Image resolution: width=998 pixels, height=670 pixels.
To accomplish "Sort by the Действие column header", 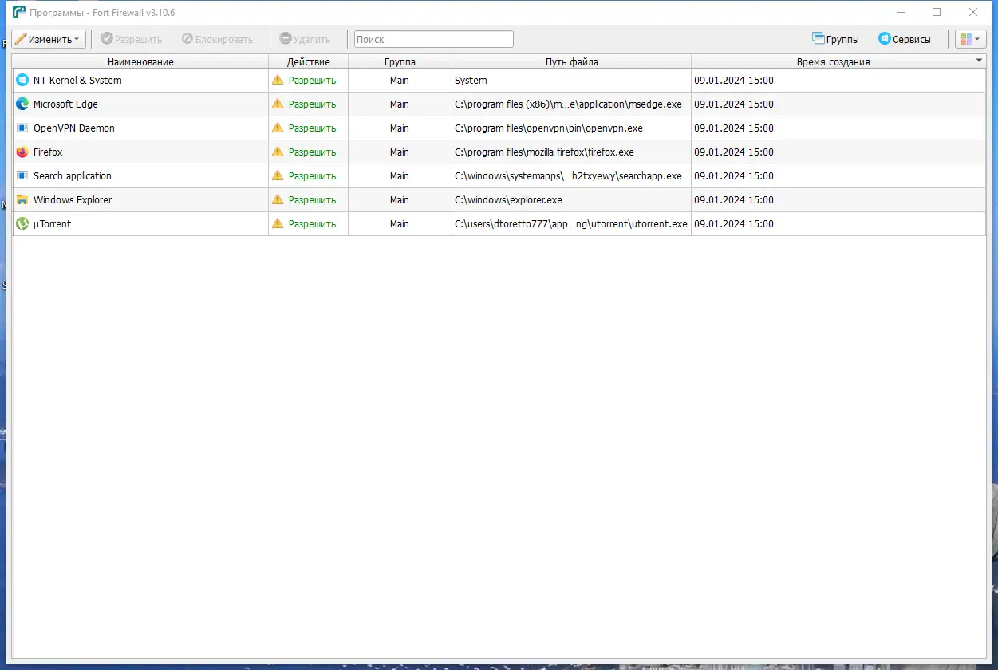I will tap(308, 61).
